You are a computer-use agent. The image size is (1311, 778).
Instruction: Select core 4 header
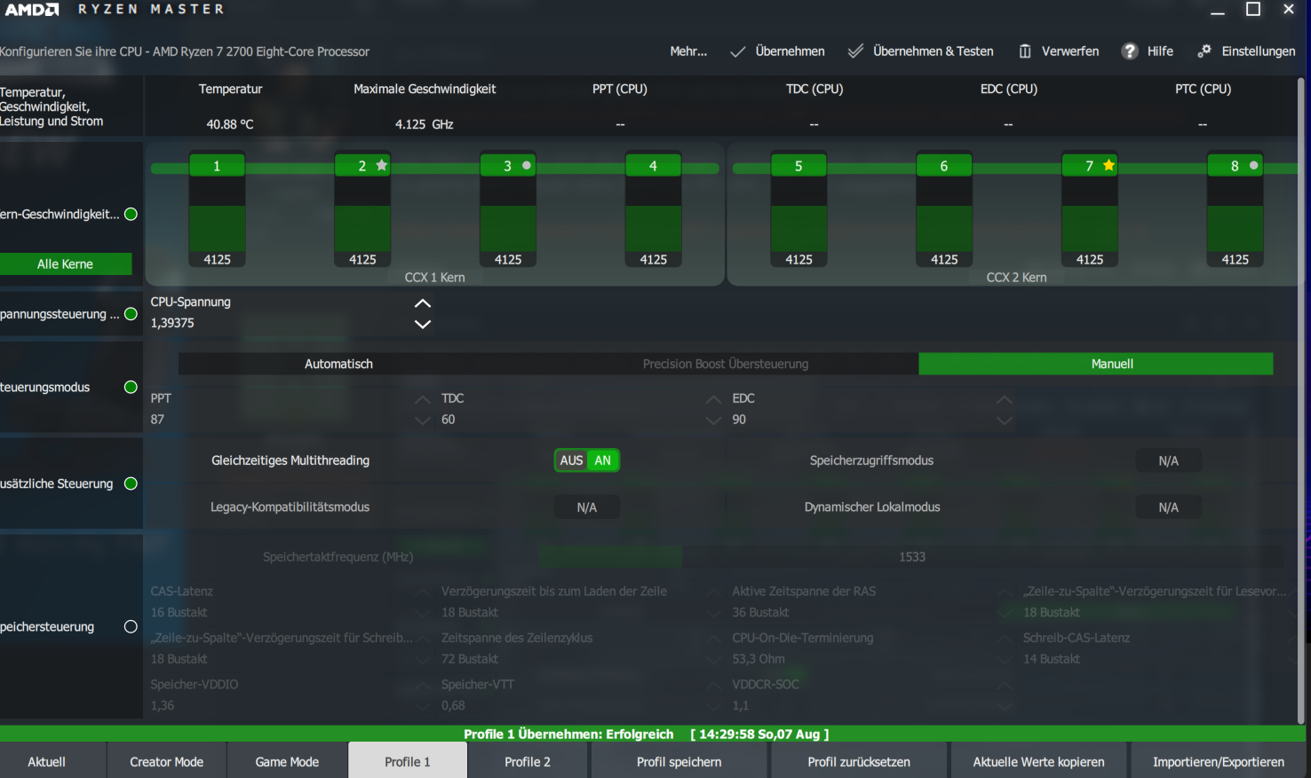tap(653, 166)
